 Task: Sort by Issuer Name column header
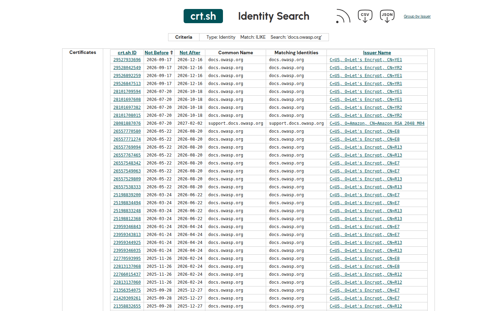click(377, 53)
